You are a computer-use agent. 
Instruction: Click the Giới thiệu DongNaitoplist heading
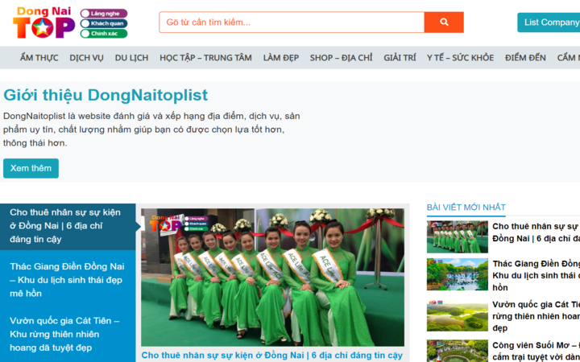pos(106,95)
